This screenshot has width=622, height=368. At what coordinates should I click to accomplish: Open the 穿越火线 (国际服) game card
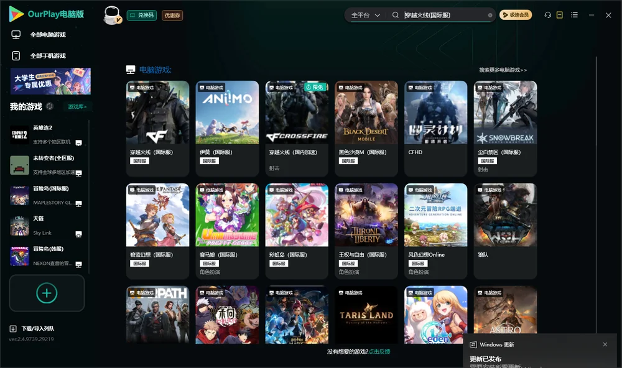[157, 129]
